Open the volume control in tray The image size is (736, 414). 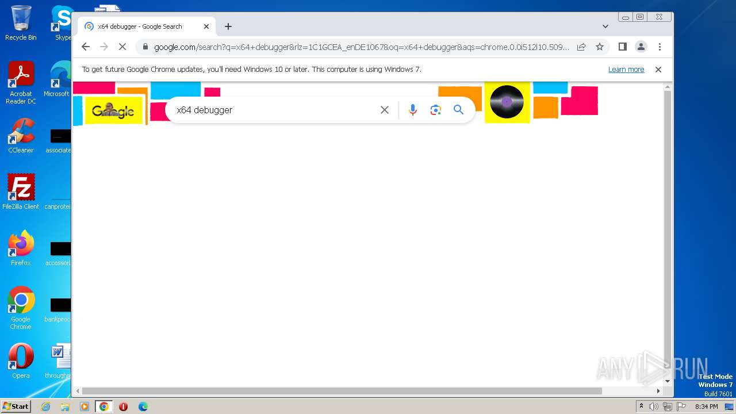(653, 407)
